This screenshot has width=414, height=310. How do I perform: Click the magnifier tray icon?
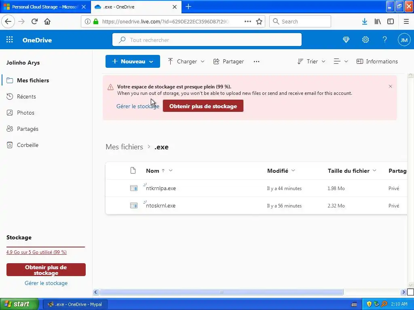[x=384, y=304]
